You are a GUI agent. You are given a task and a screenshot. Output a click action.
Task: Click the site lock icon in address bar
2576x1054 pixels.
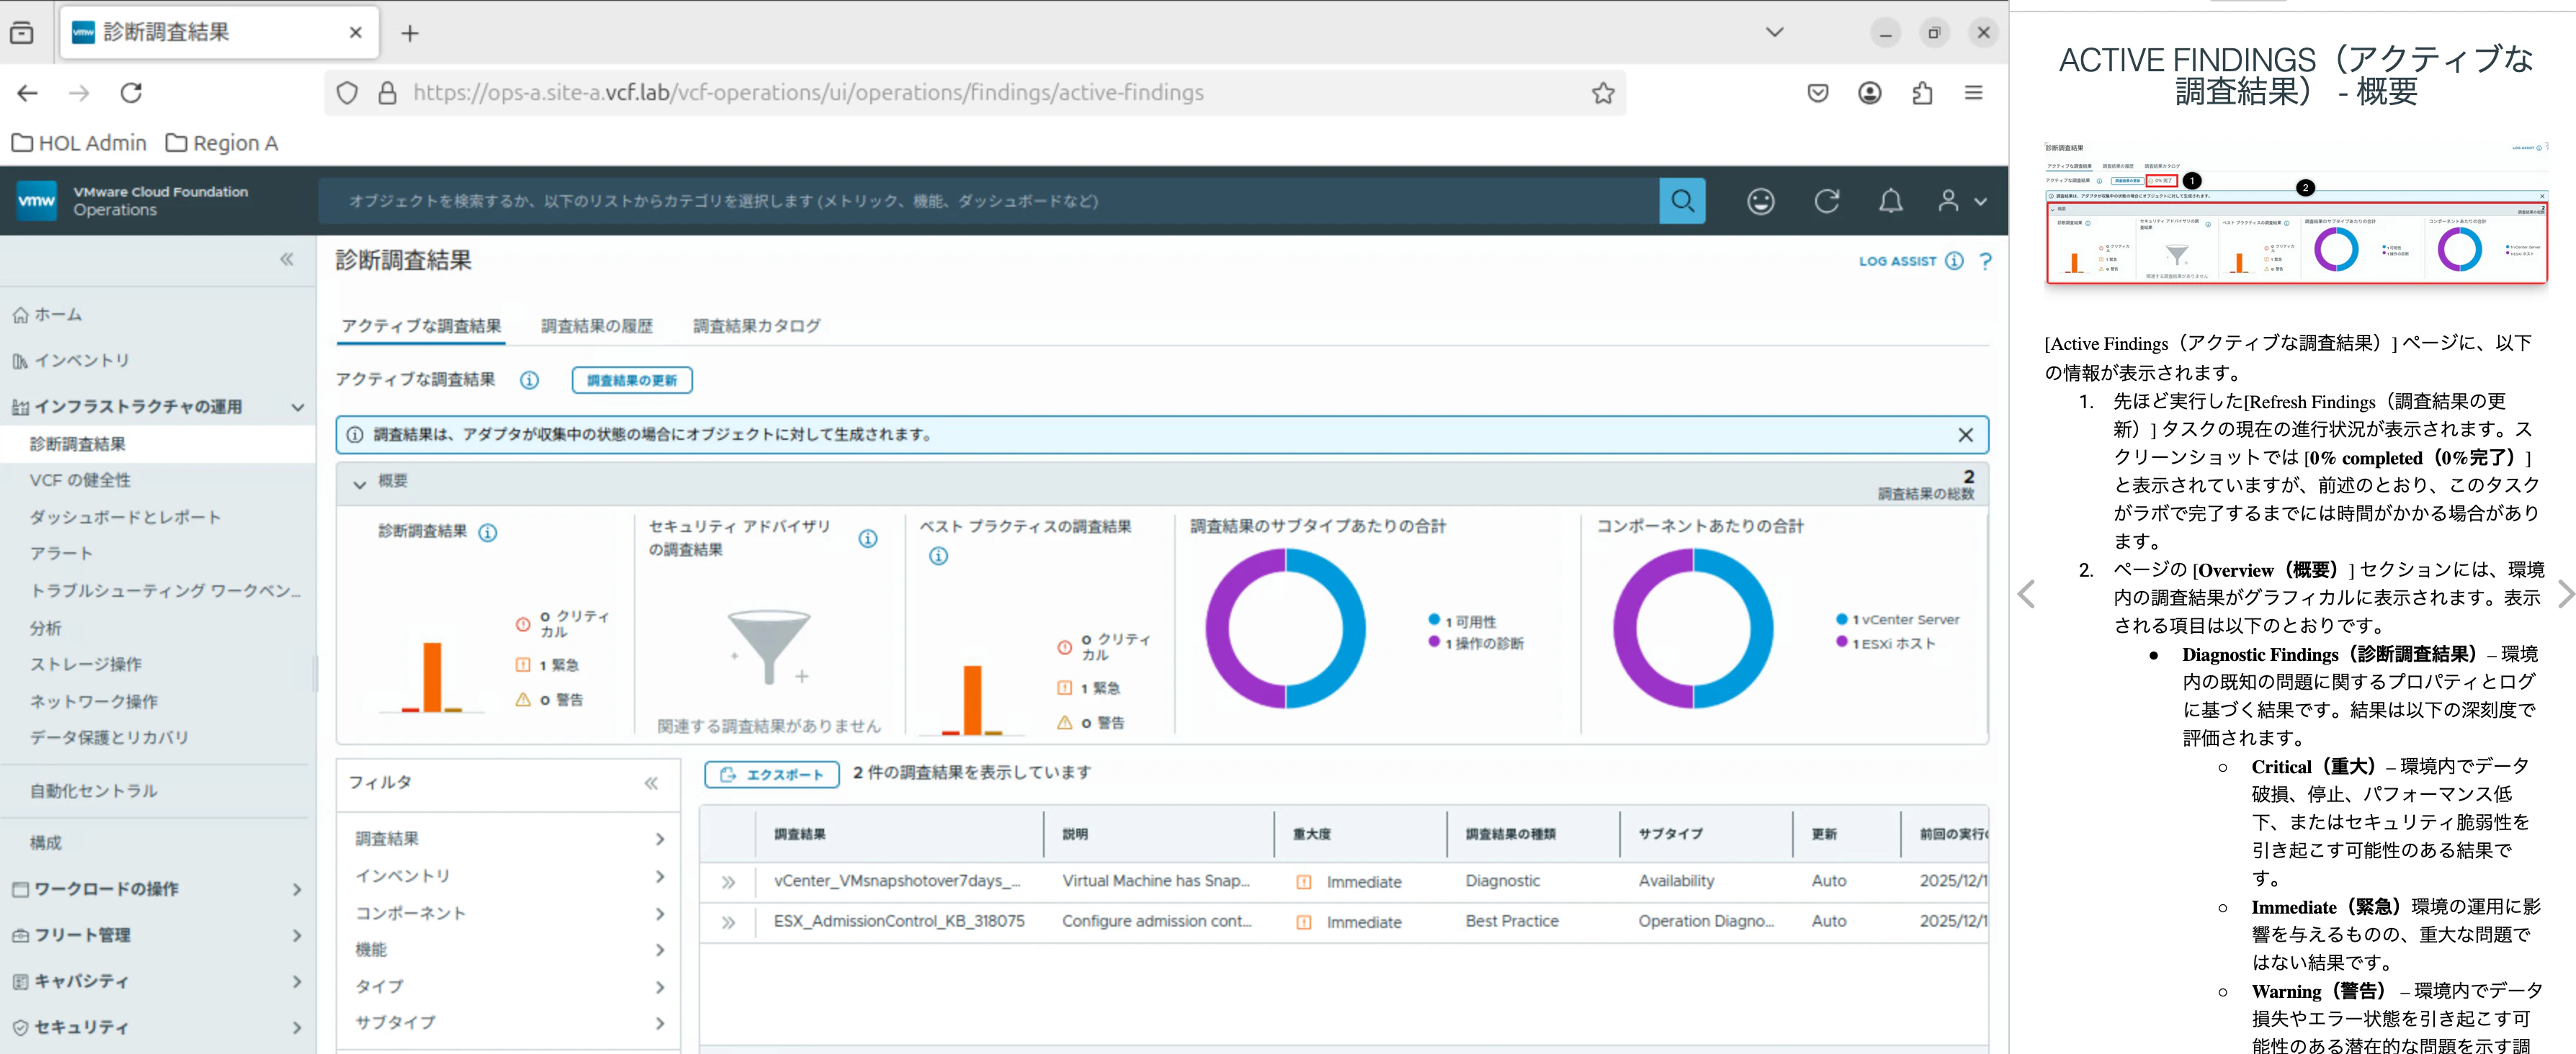coord(387,93)
